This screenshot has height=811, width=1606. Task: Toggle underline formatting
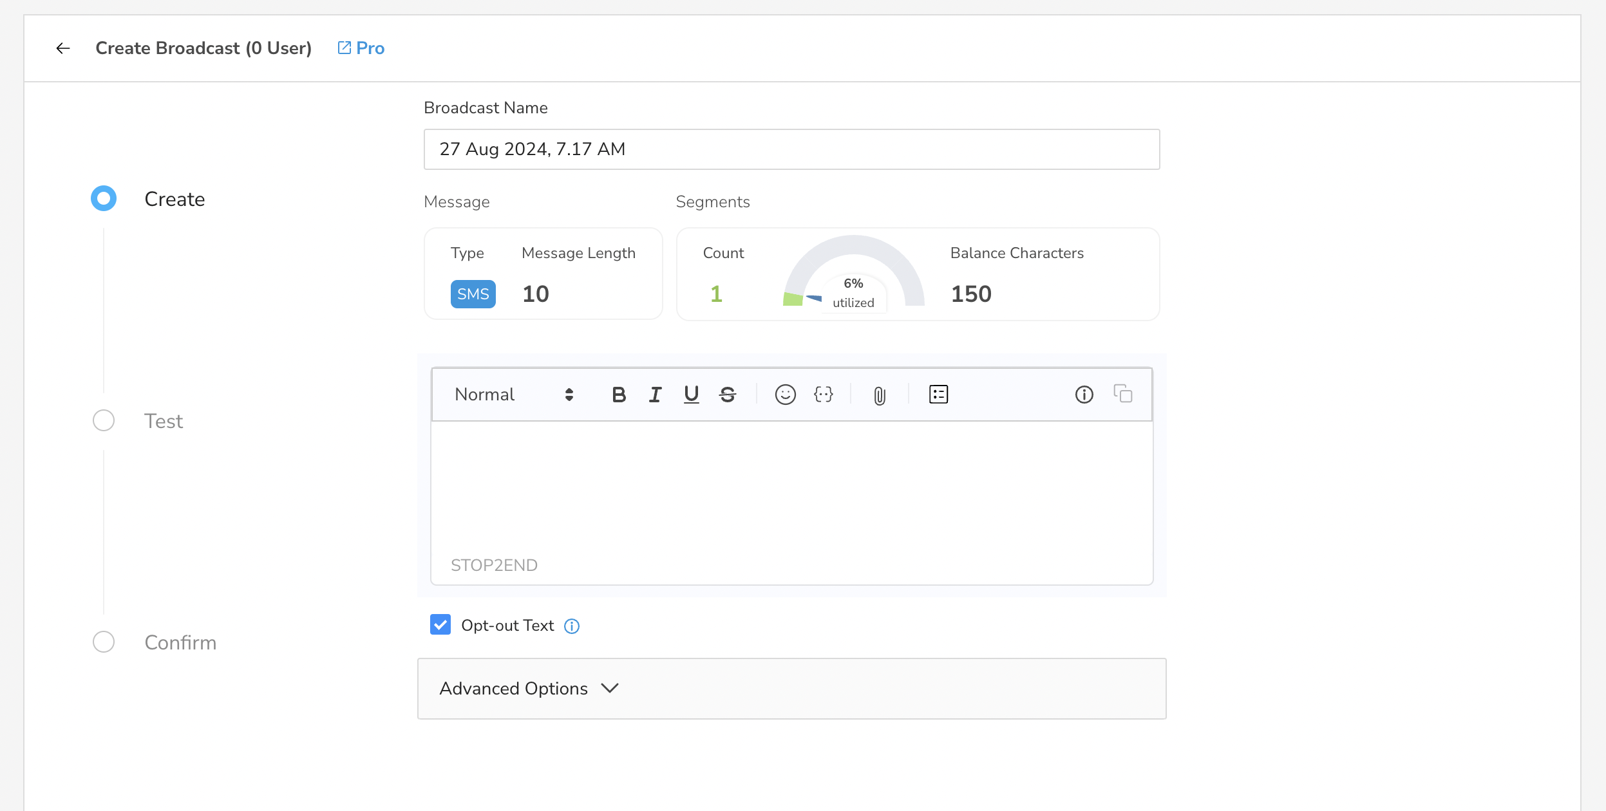[x=692, y=395]
